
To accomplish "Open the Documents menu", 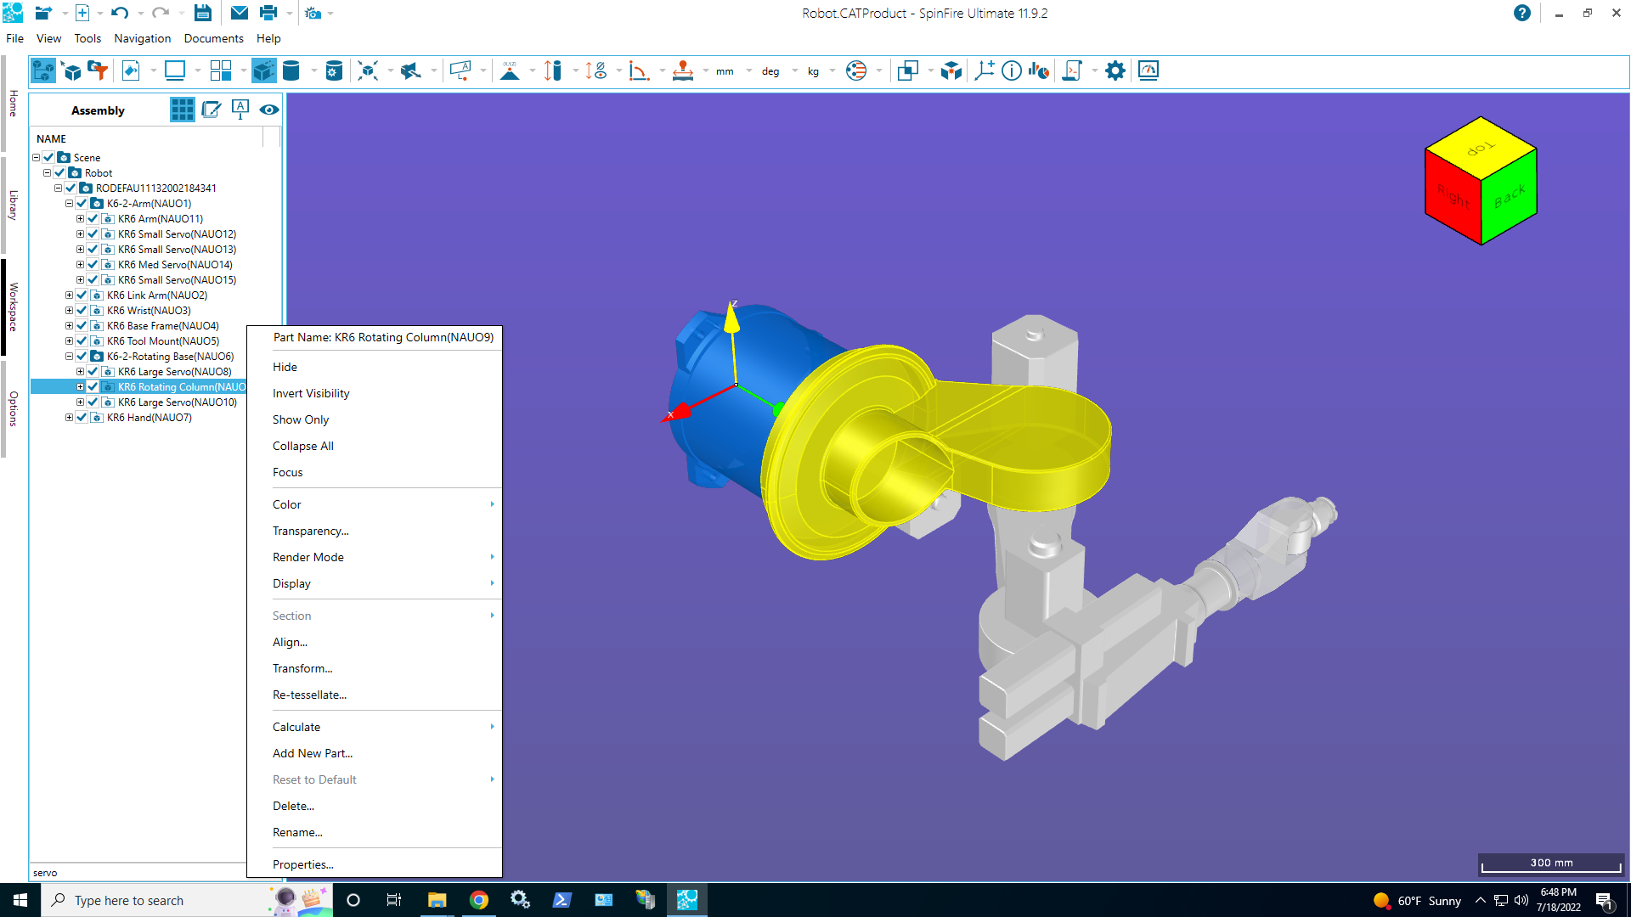I will pyautogui.click(x=213, y=38).
